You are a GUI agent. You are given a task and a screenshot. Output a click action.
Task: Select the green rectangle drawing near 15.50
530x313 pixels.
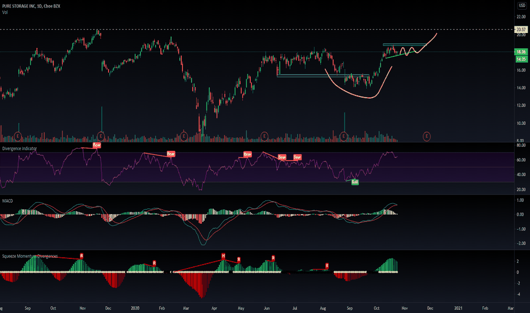coord(323,76)
